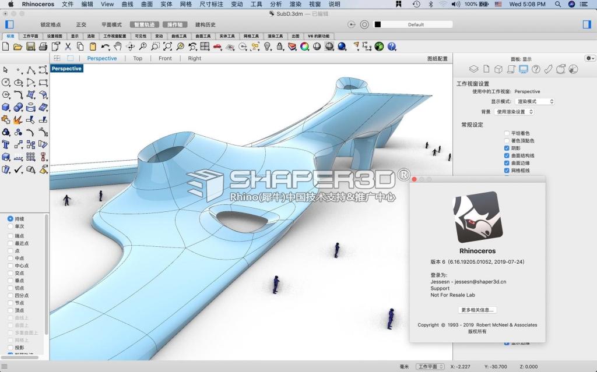Click the light bulb hide objects icon
Image resolution: width=597 pixels, height=372 pixels.
pos(268,47)
